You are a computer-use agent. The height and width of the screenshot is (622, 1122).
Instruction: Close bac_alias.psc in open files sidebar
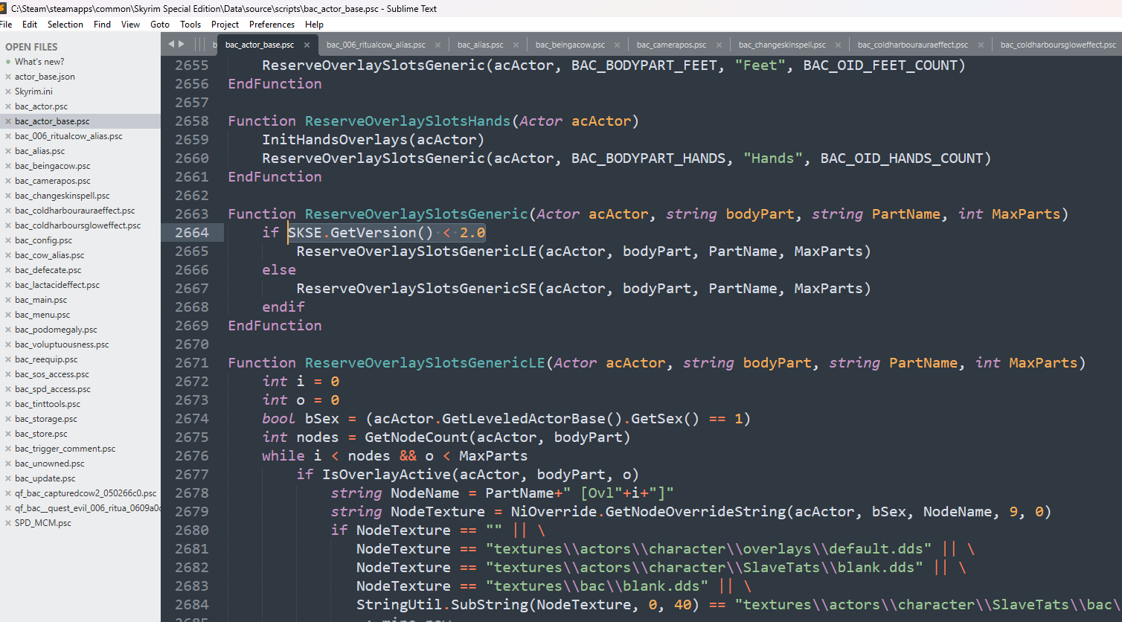point(8,151)
